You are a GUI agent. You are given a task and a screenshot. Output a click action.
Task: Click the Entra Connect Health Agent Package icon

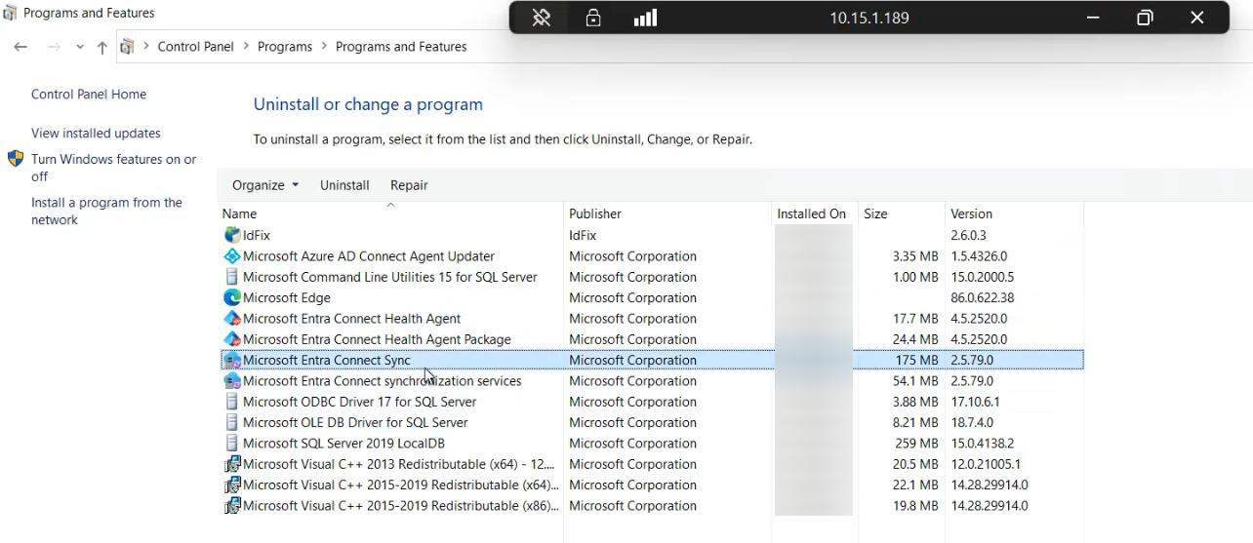click(232, 339)
